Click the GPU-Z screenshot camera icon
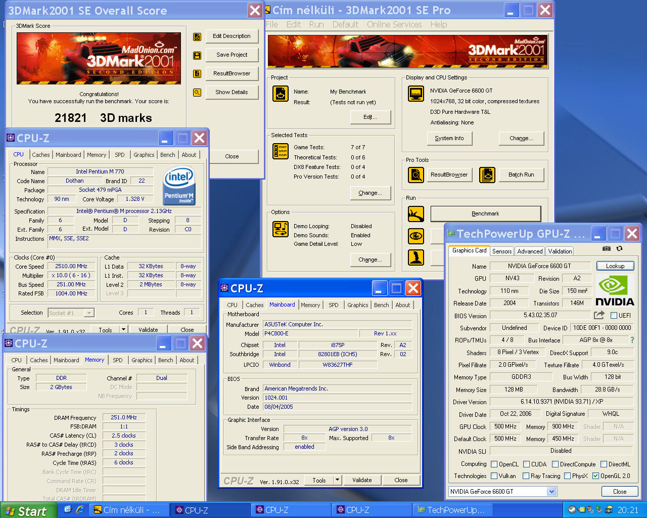Image resolution: width=647 pixels, height=518 pixels. [607, 248]
